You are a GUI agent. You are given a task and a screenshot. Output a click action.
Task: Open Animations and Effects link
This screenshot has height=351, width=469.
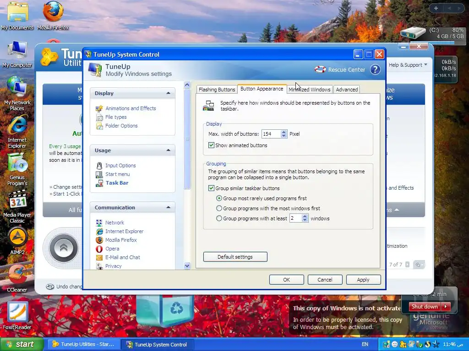pos(131,108)
